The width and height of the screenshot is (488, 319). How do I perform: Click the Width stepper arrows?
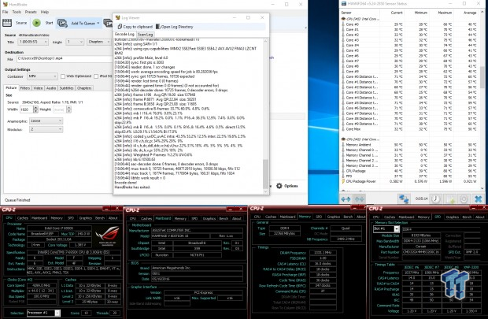[x=35, y=109]
